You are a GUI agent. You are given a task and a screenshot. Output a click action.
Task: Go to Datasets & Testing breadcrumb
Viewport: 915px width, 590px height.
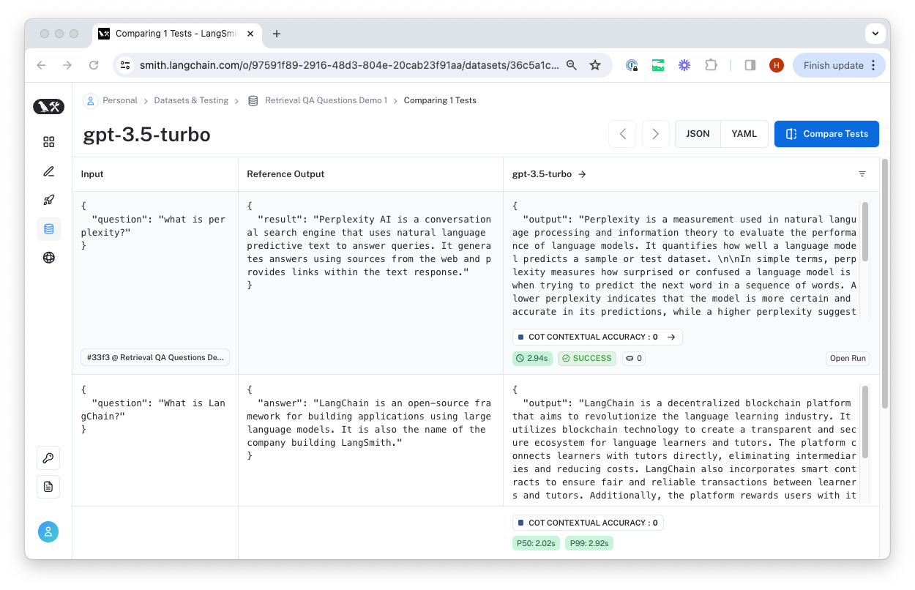pyautogui.click(x=191, y=100)
